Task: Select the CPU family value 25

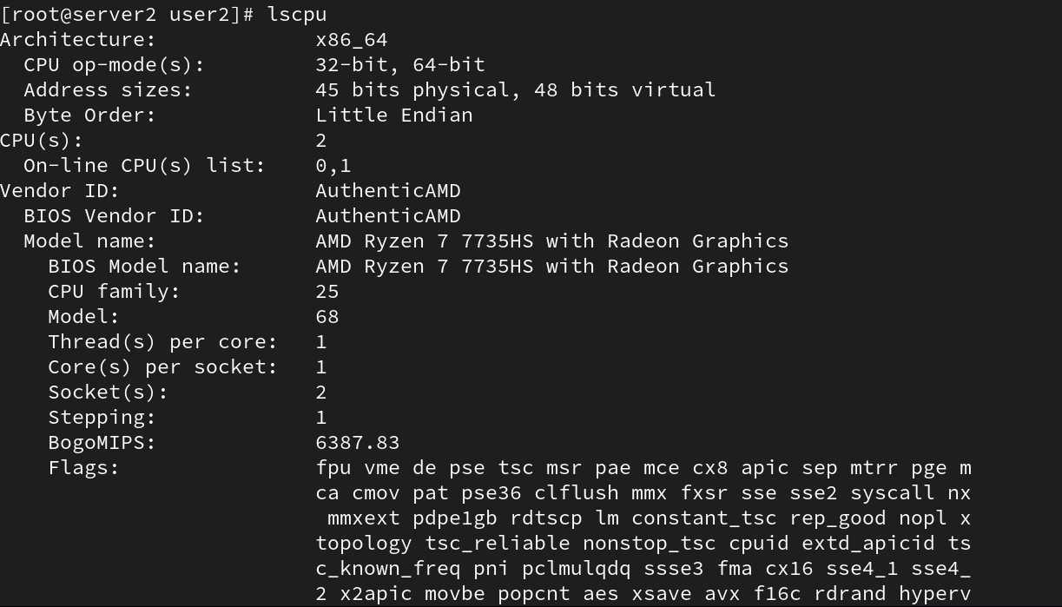Action: pyautogui.click(x=327, y=292)
